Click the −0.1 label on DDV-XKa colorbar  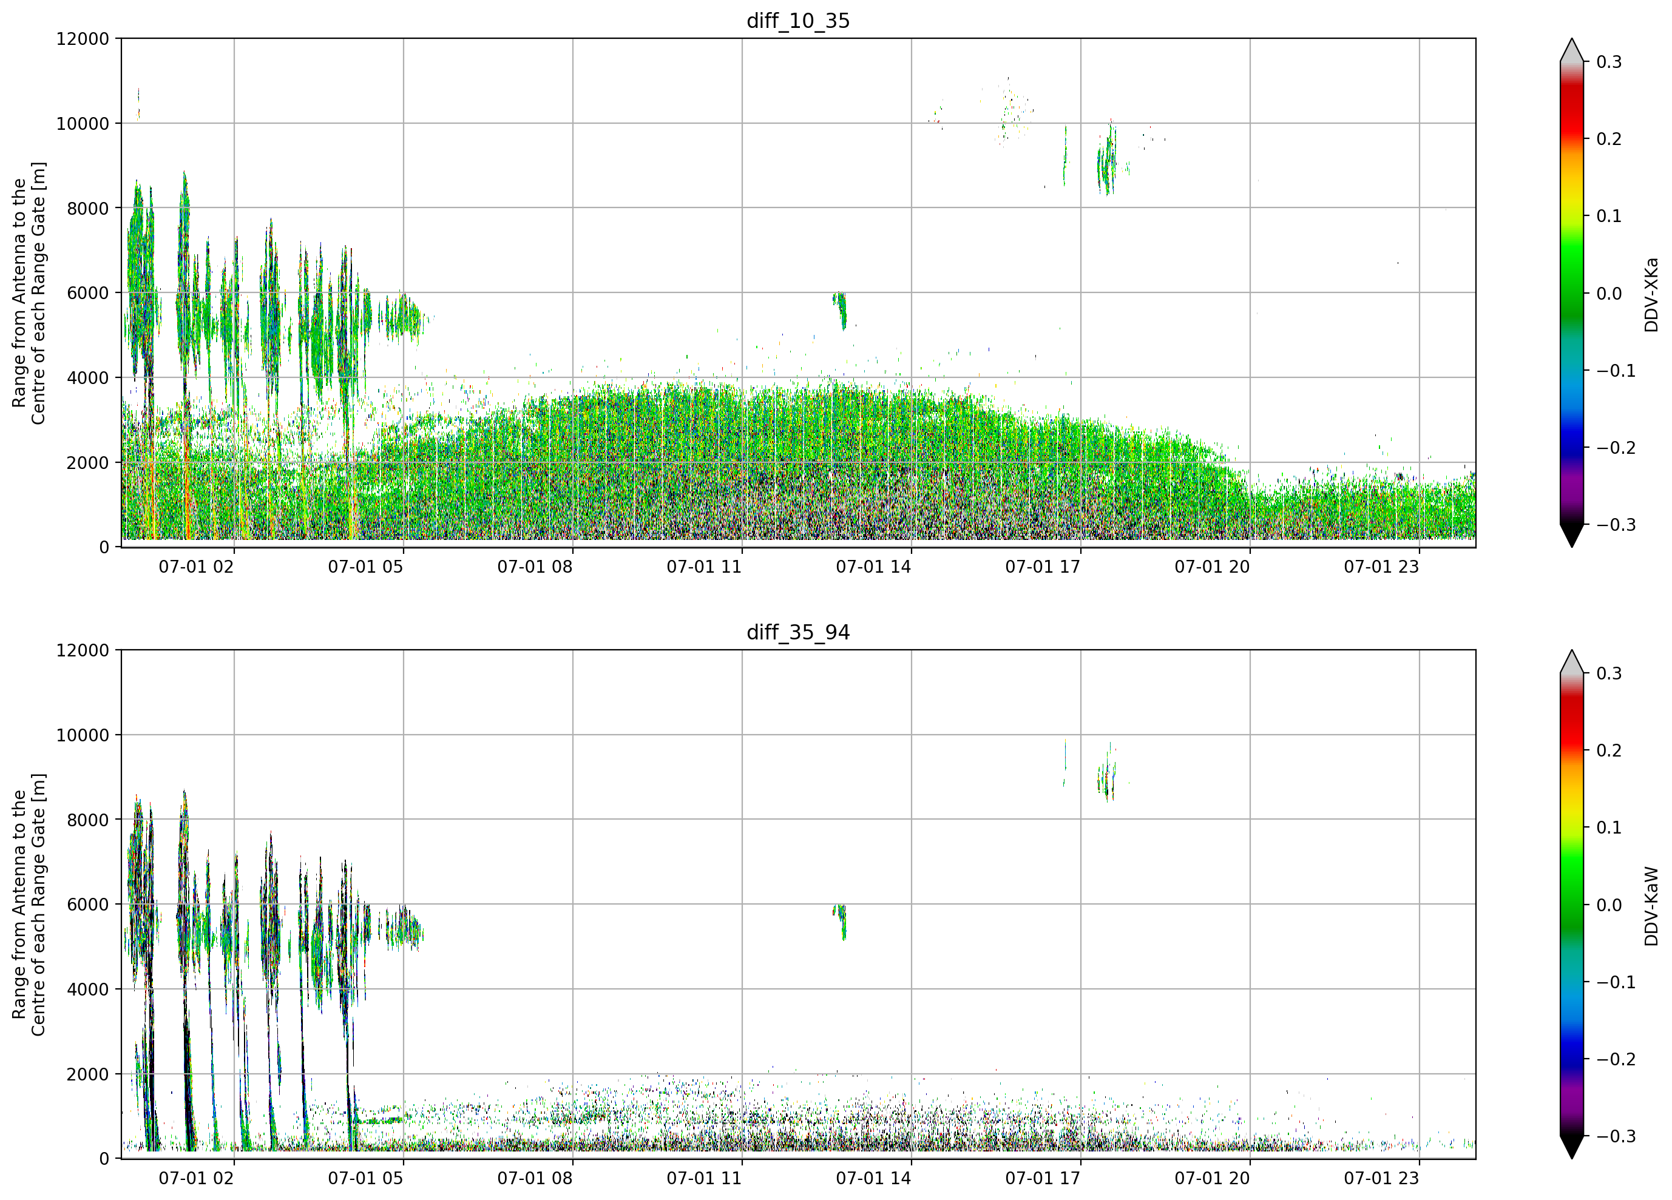click(1615, 370)
